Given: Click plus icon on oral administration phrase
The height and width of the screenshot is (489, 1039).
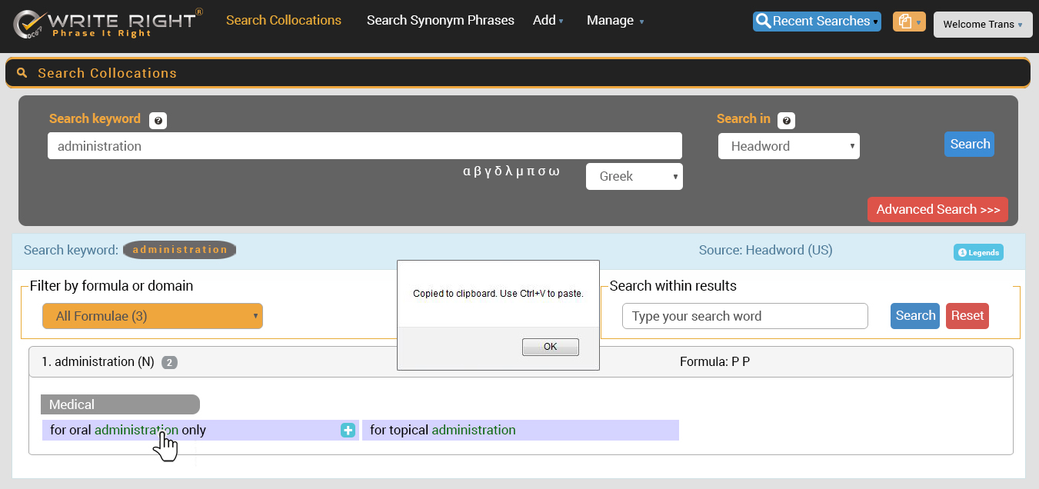Looking at the screenshot, I should pos(348,431).
